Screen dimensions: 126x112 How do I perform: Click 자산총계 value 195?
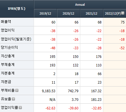pos(53,57)
